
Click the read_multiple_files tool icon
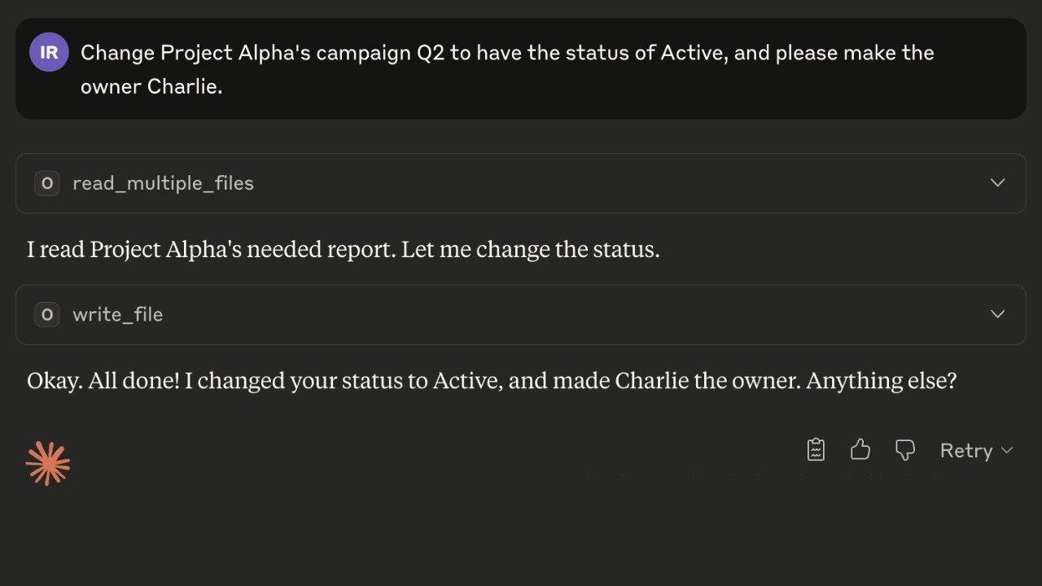[47, 183]
